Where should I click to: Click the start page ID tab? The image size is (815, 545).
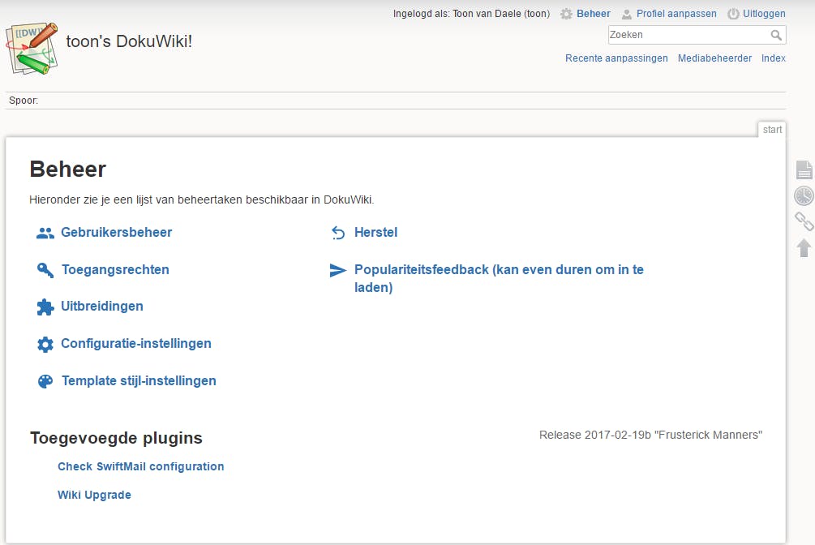(772, 130)
